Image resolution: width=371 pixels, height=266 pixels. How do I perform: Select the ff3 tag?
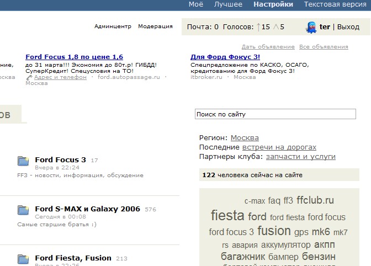[x=288, y=201]
